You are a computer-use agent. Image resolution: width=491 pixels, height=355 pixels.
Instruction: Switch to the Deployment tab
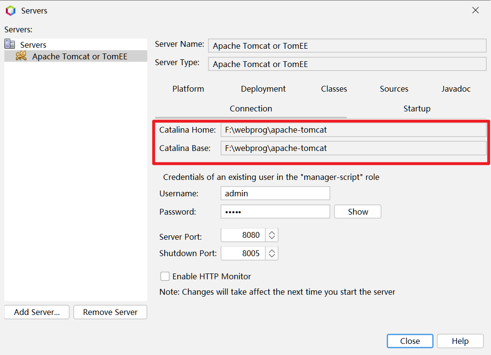pos(263,89)
